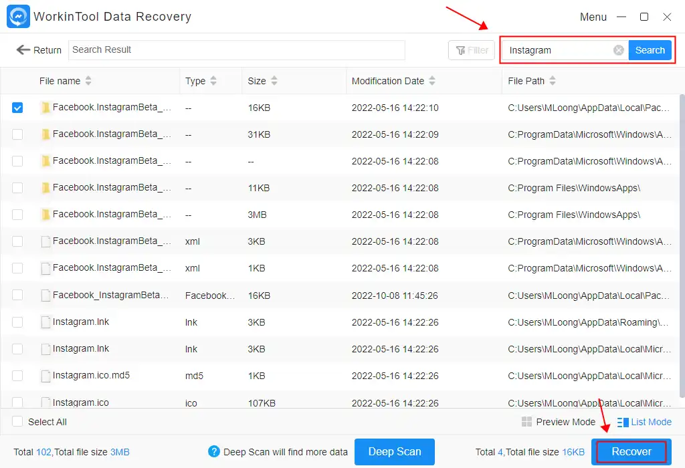Click the 2022-05-16 14:22:09 date cell

[395, 134]
